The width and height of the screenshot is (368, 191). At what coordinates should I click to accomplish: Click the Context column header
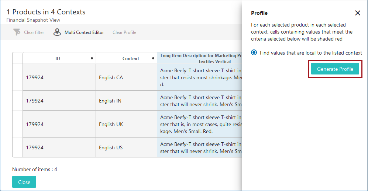point(131,58)
